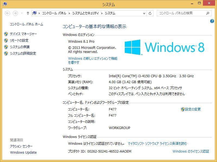Expand the breadcrumb arrow before コントロール パネル
217x162 pixels.
point(39,13)
